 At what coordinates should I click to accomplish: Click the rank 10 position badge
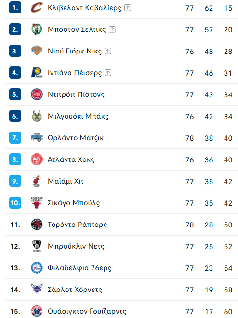[x=15, y=202]
